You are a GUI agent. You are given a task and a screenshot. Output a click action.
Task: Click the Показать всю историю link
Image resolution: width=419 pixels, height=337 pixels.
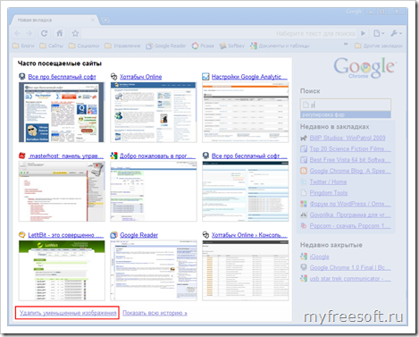point(155,313)
